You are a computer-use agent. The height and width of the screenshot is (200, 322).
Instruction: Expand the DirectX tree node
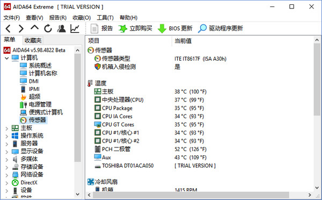tap(7, 183)
